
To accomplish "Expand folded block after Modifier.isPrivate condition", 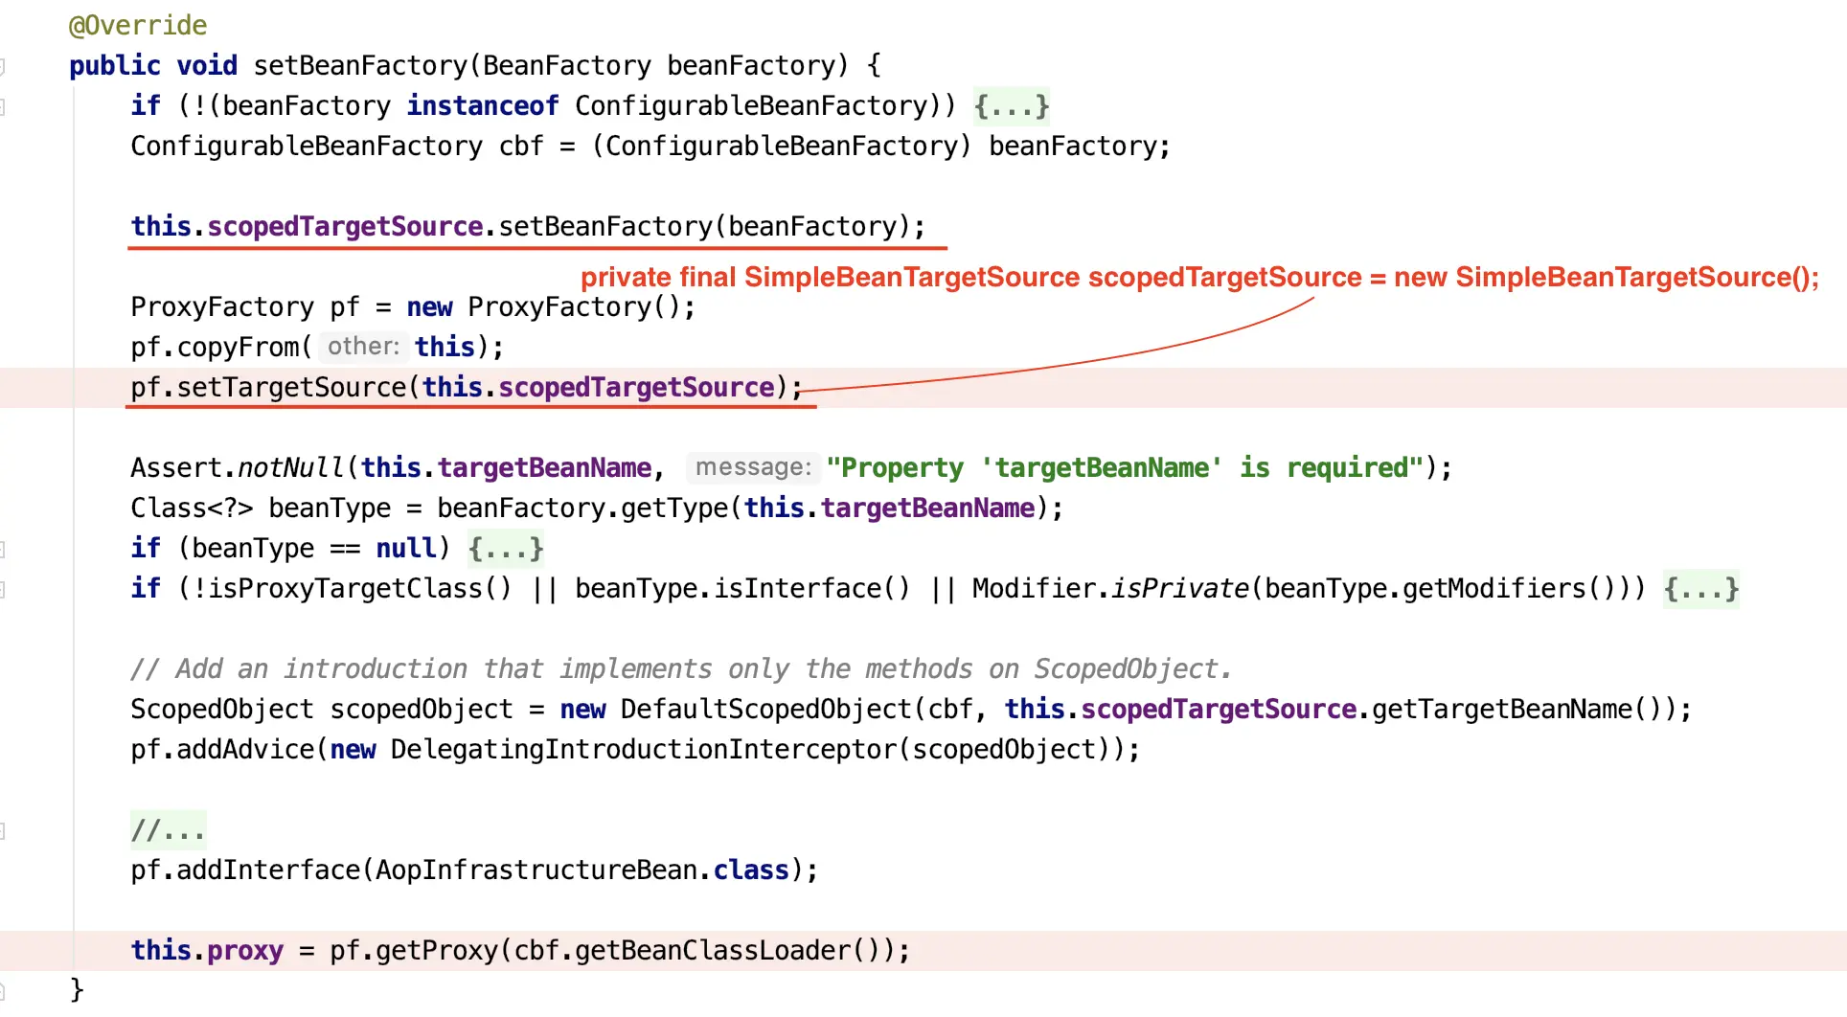I will click(x=1700, y=588).
